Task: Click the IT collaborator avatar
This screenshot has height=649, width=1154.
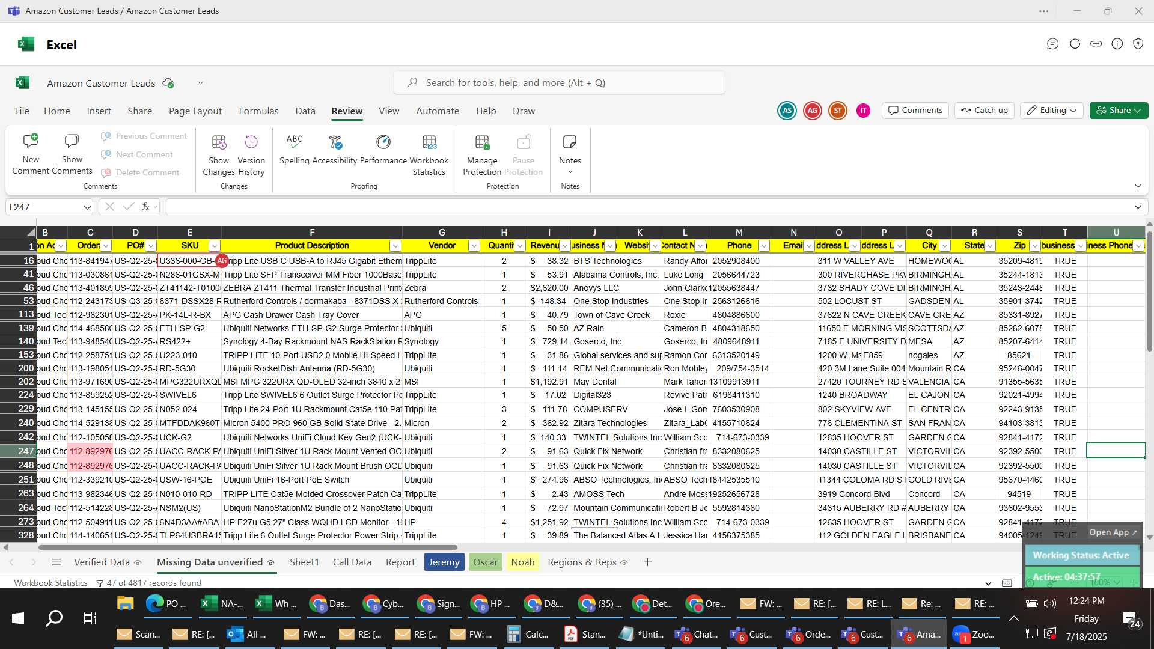Action: pyautogui.click(x=863, y=111)
